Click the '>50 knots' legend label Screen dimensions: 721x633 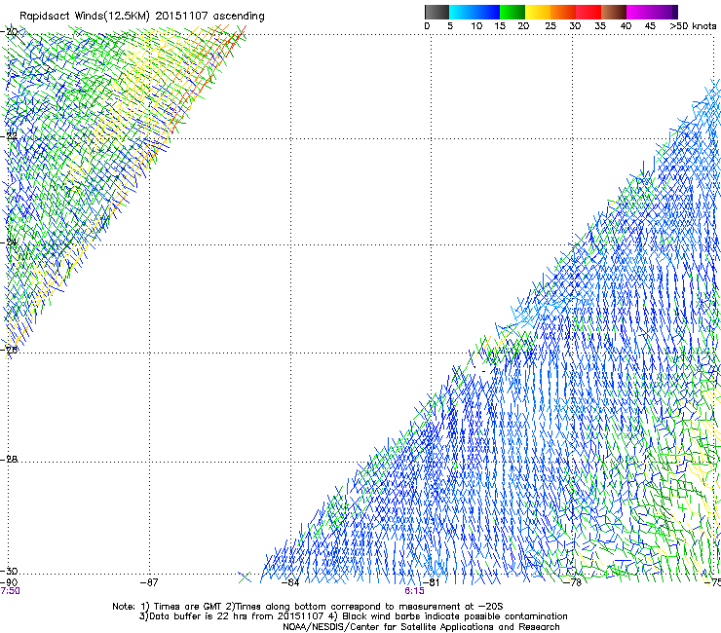click(693, 26)
